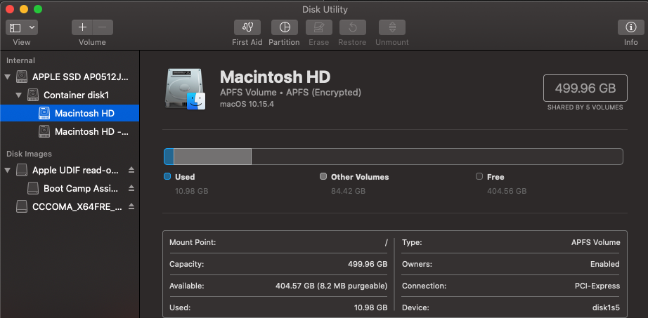Click the 499.96 GB capacity box

coord(585,88)
